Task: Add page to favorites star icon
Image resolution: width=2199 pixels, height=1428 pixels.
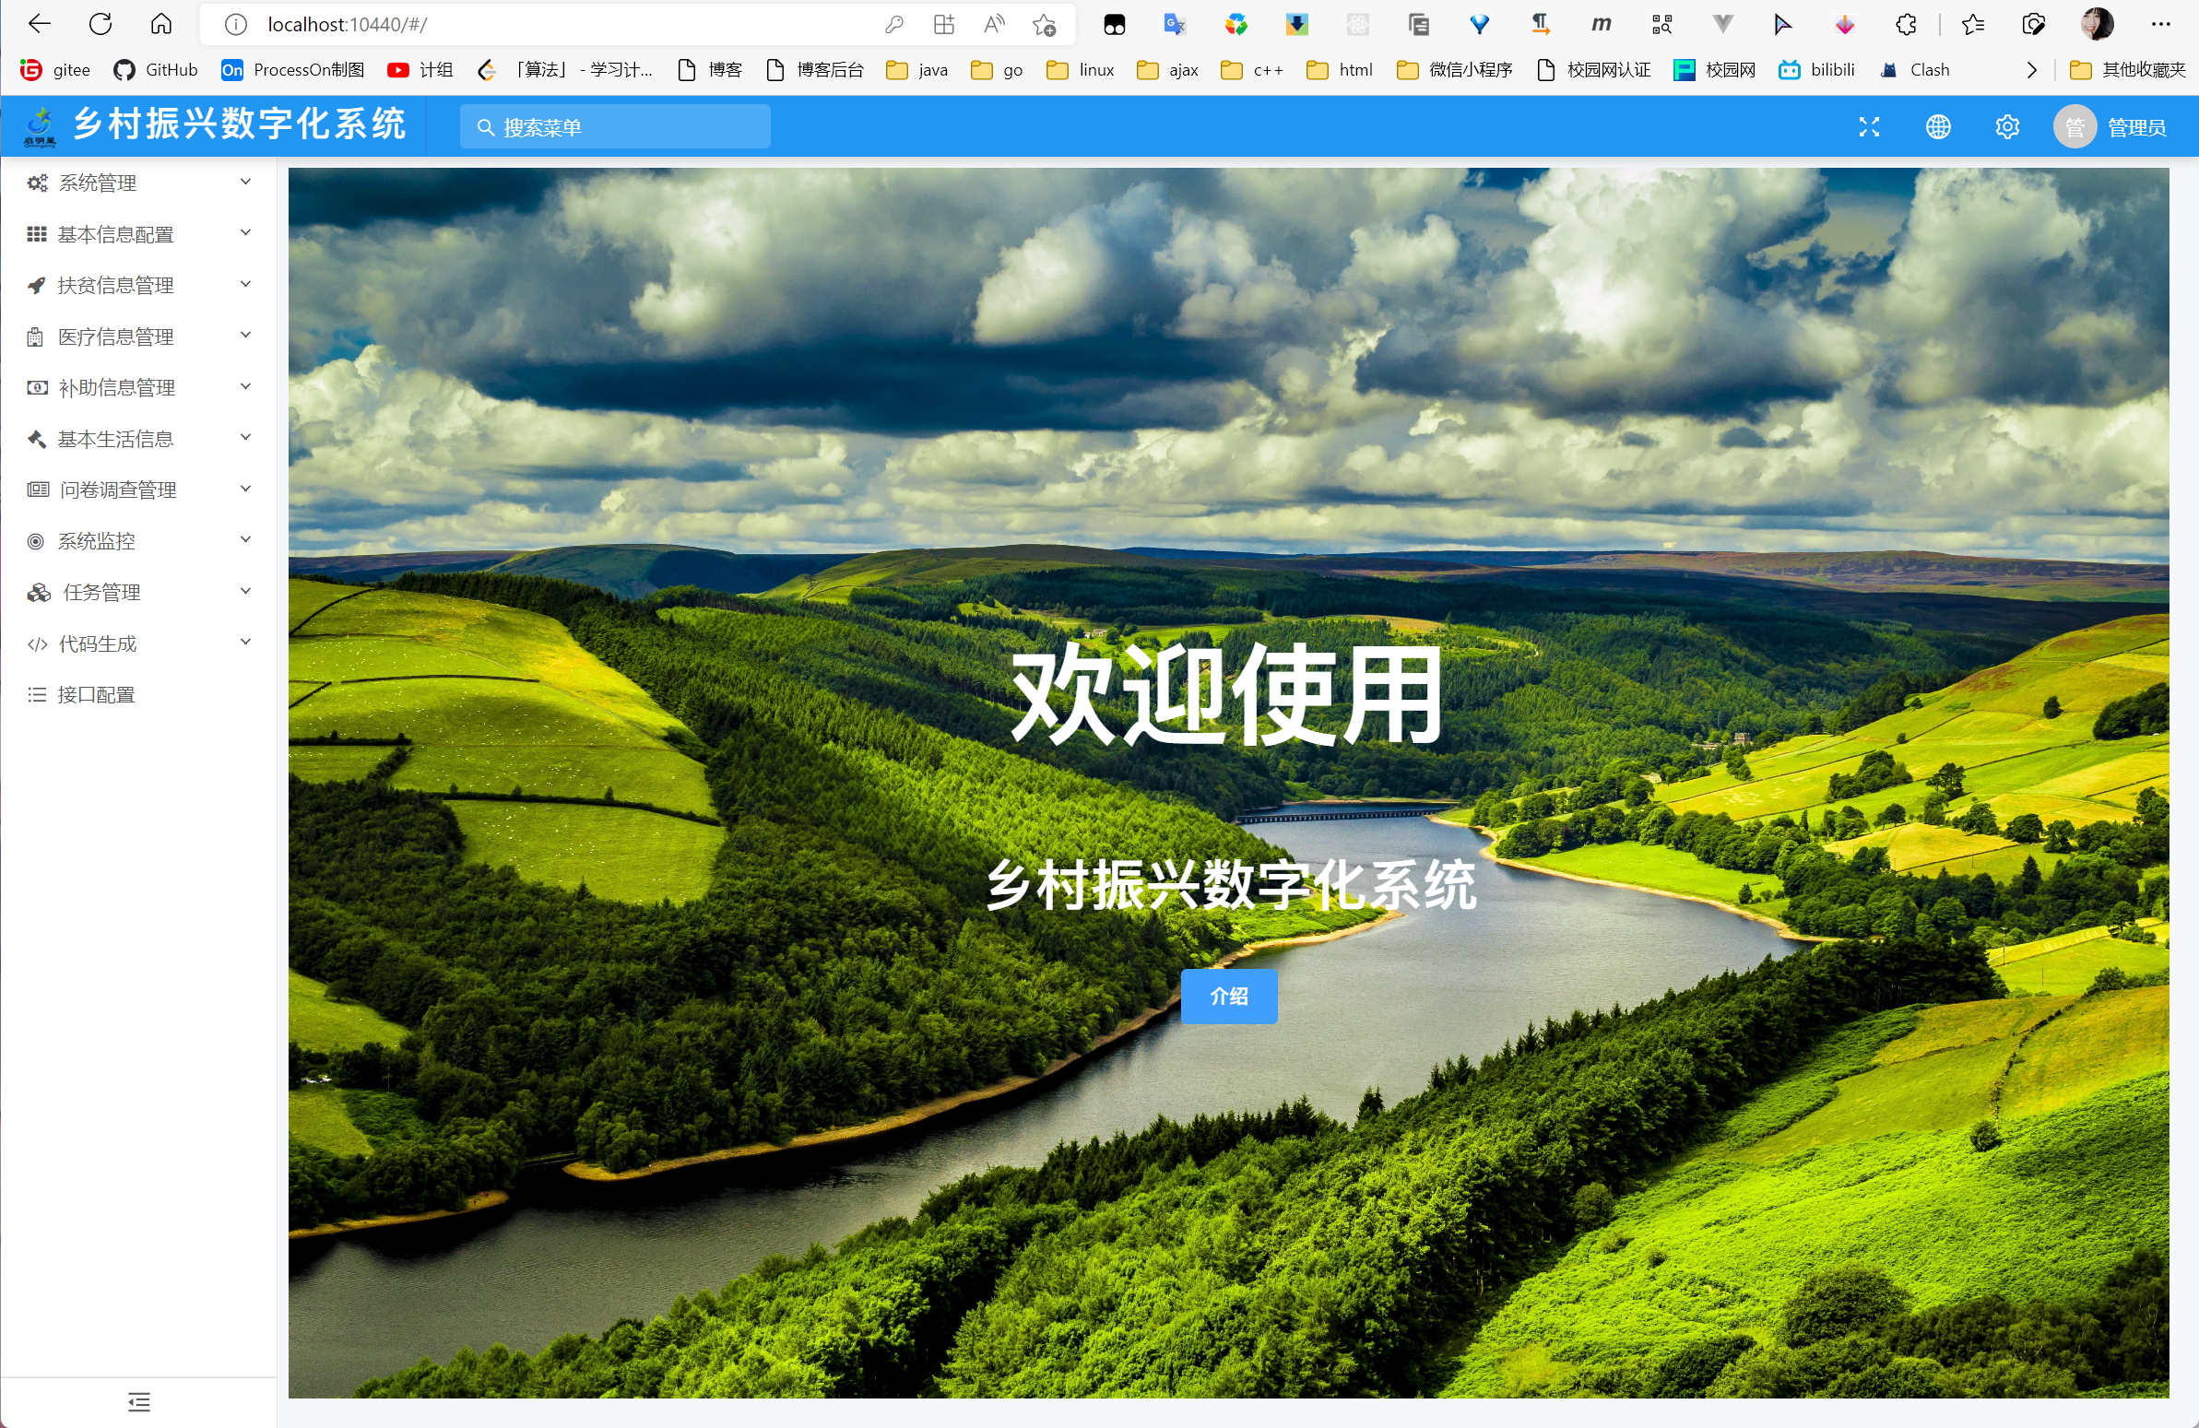Action: (1044, 25)
